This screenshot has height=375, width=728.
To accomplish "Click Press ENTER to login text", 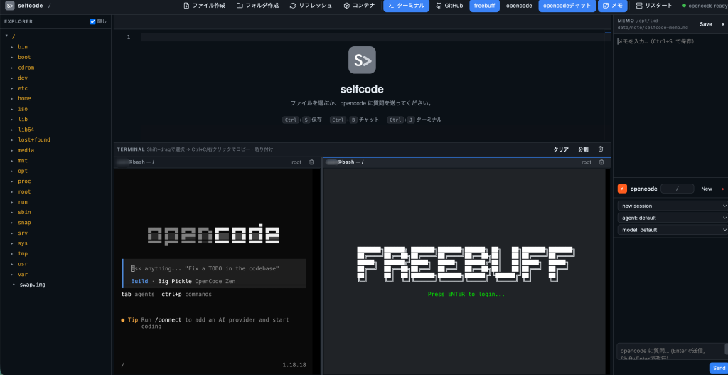I will (x=466, y=294).
